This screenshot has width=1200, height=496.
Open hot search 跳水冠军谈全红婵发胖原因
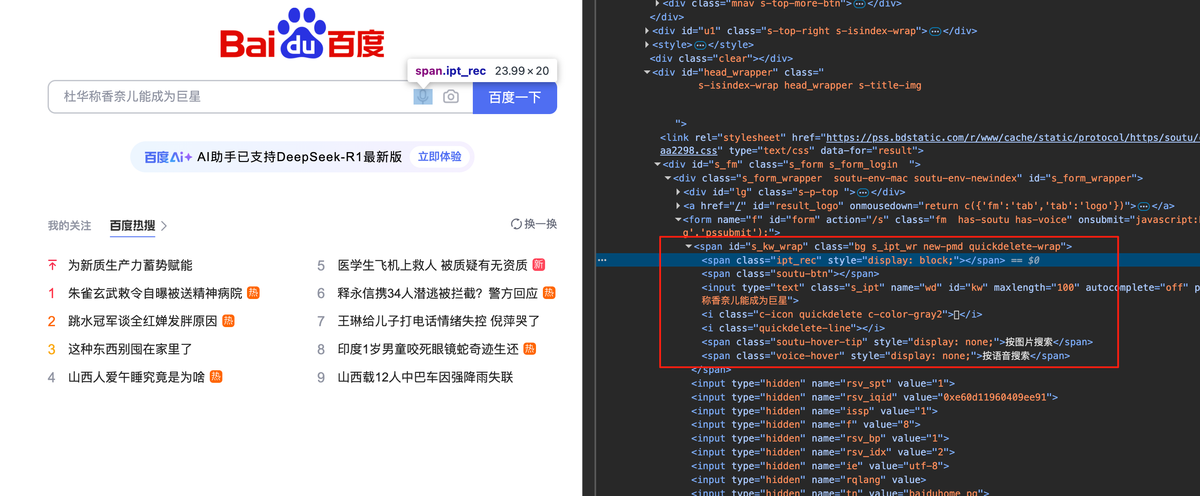(143, 321)
